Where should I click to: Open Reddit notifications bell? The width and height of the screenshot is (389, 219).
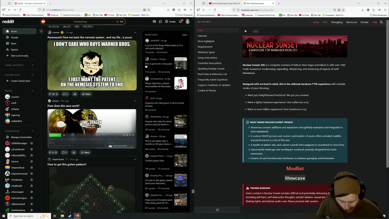click(x=180, y=22)
